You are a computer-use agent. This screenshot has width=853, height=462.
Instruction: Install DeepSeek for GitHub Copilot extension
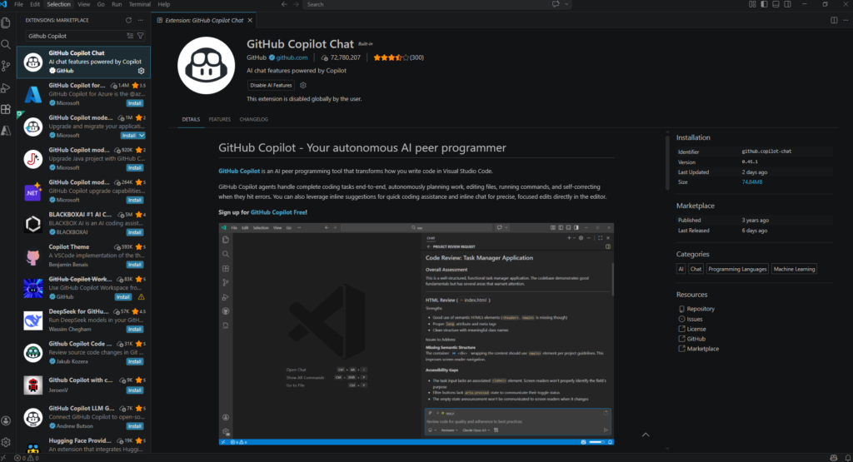[135, 330]
